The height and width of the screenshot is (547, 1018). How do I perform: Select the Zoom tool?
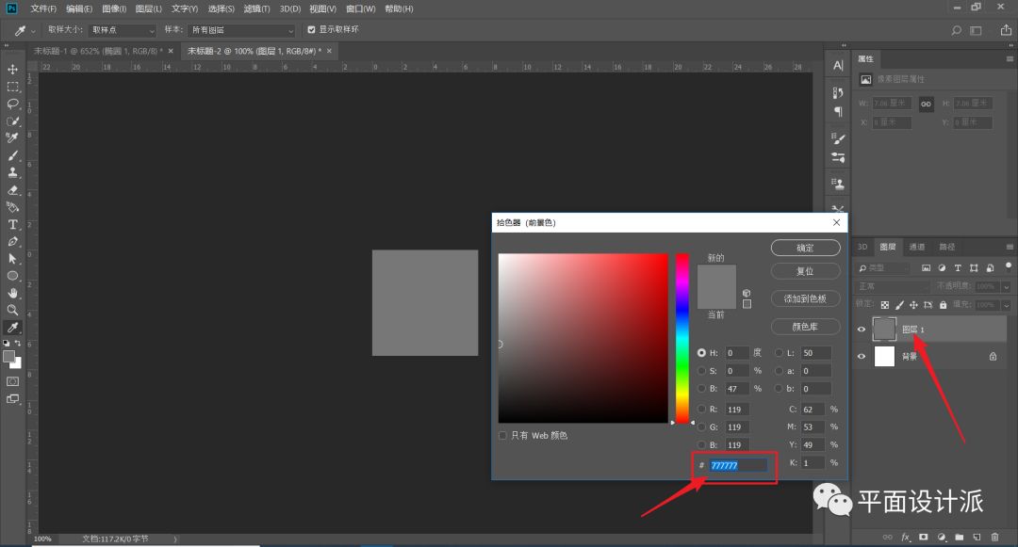(13, 310)
